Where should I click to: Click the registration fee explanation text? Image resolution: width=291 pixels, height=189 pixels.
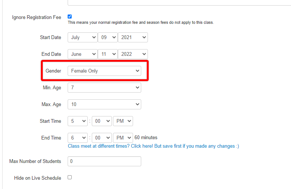point(141,22)
